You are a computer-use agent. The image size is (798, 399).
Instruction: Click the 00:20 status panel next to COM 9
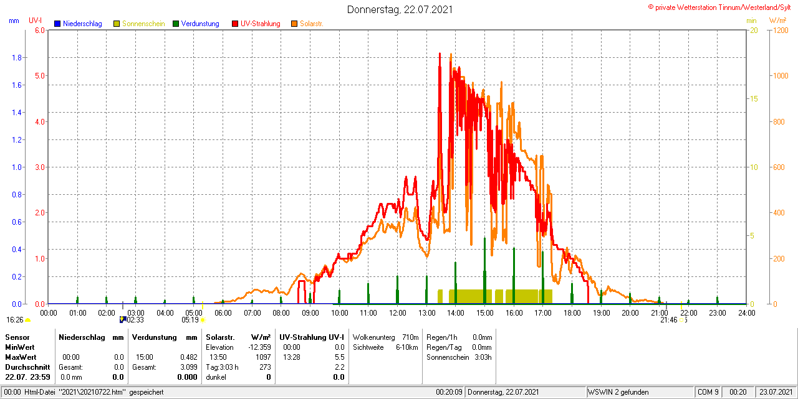(738, 392)
